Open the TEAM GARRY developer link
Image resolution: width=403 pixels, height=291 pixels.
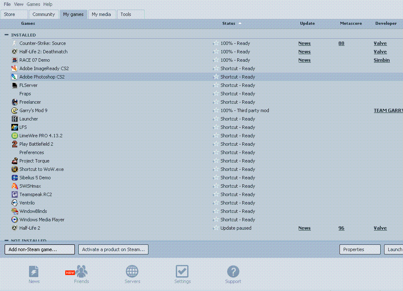click(388, 110)
